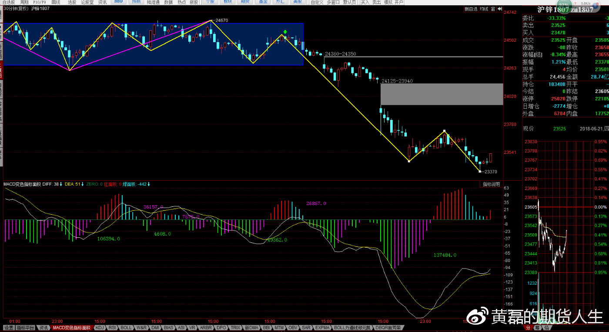The image size is (609, 332).
Task: Click the 基金 market button
Action: [x=263, y=2]
